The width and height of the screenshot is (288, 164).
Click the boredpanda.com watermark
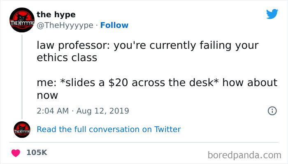[x=244, y=155]
